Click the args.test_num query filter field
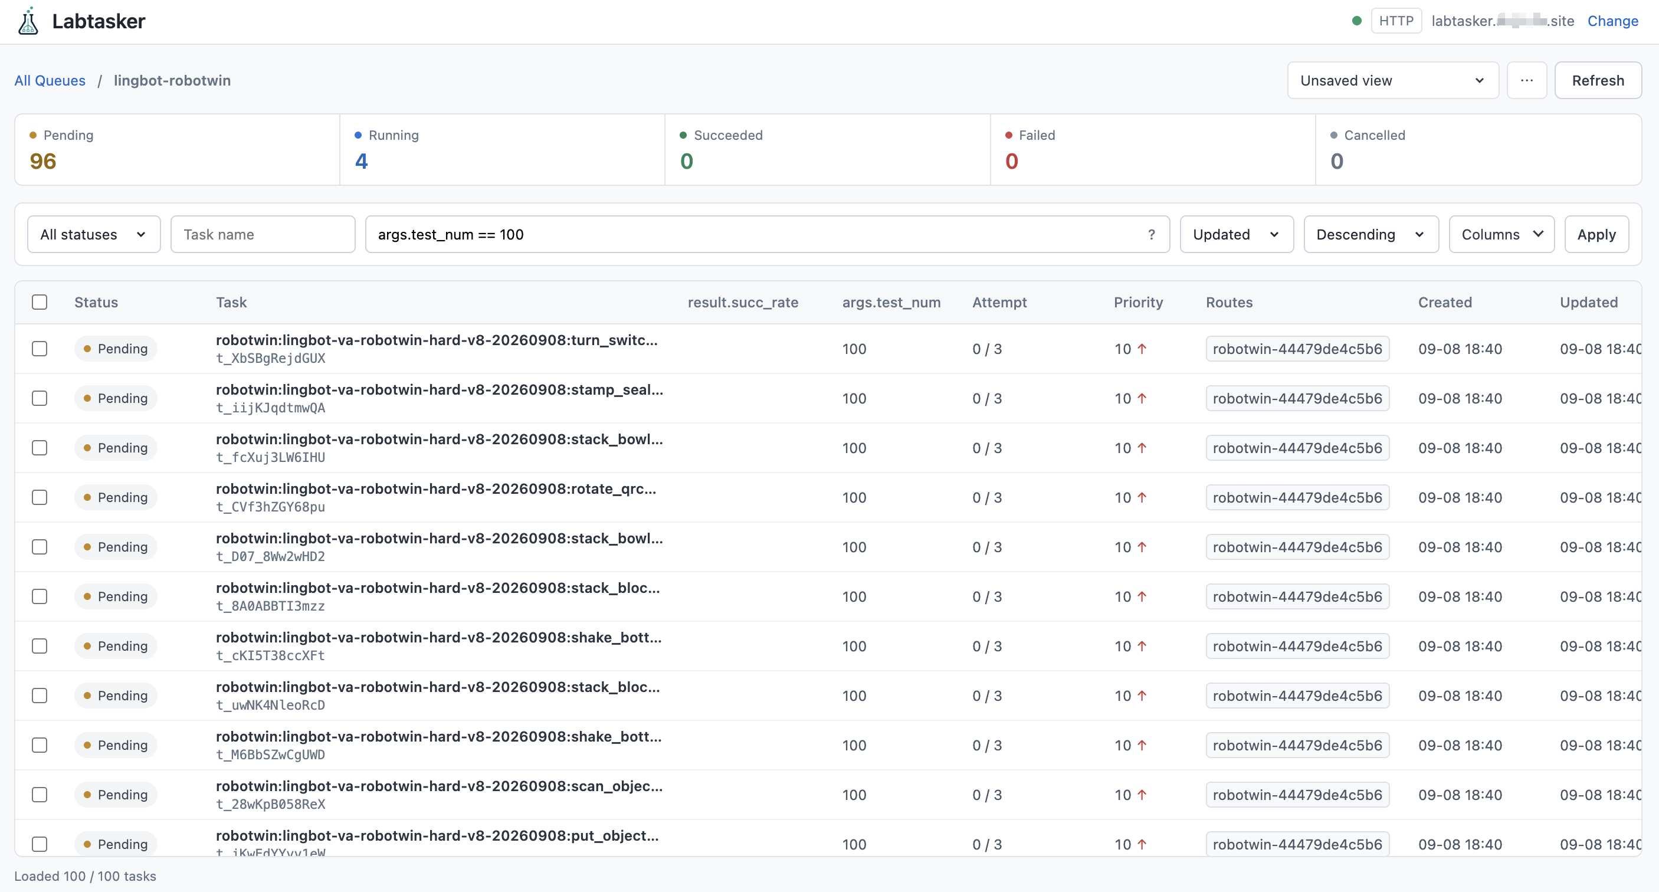 point(767,234)
